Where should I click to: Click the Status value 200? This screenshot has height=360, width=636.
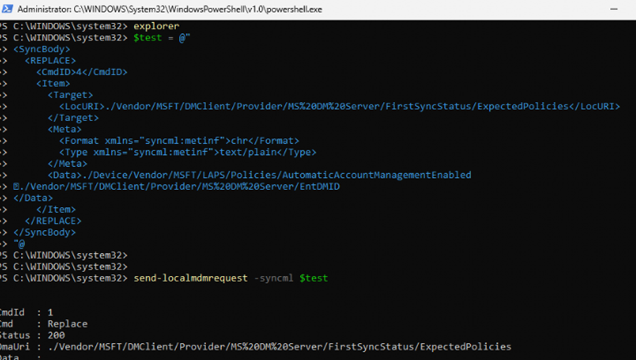click(56, 335)
